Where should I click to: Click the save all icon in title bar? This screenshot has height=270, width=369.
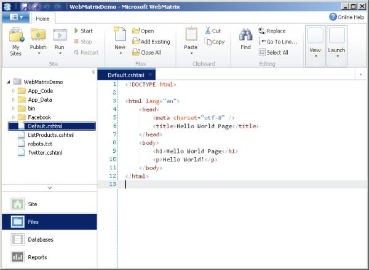tap(36, 7)
